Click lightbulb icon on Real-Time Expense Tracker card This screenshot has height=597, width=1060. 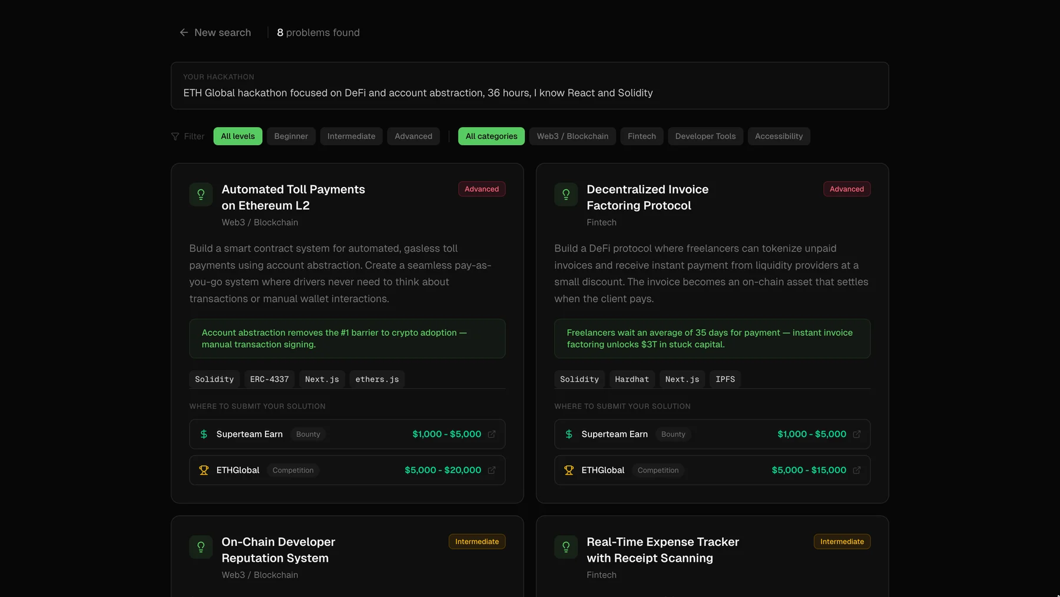point(566,547)
